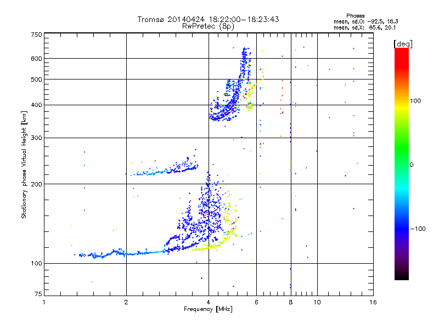
Task: Click the y-axis '750' tick label
Action: tap(36, 35)
